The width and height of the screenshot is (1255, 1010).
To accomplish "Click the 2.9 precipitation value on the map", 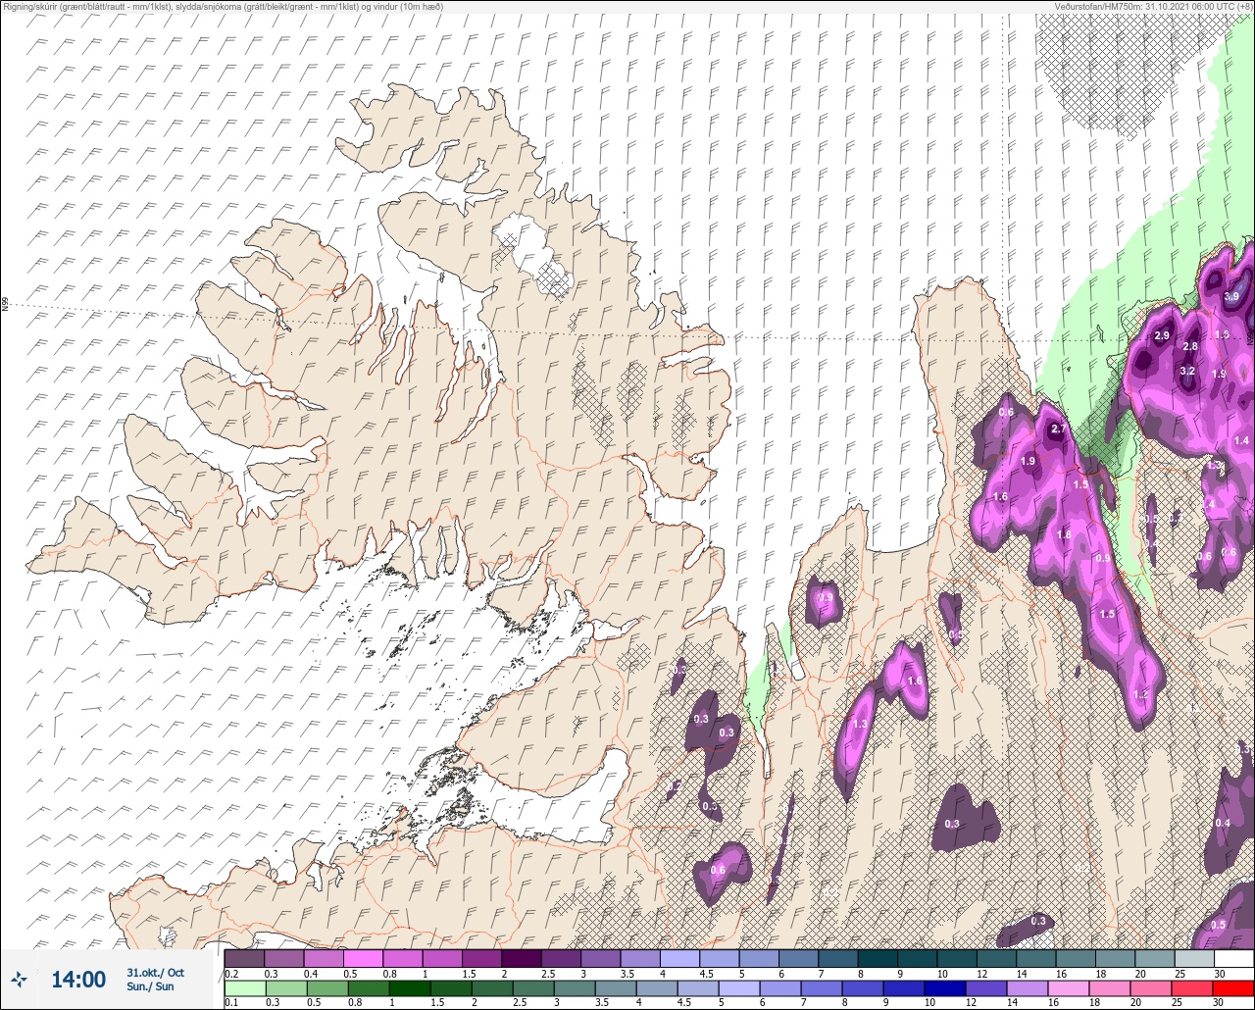I will [1162, 336].
